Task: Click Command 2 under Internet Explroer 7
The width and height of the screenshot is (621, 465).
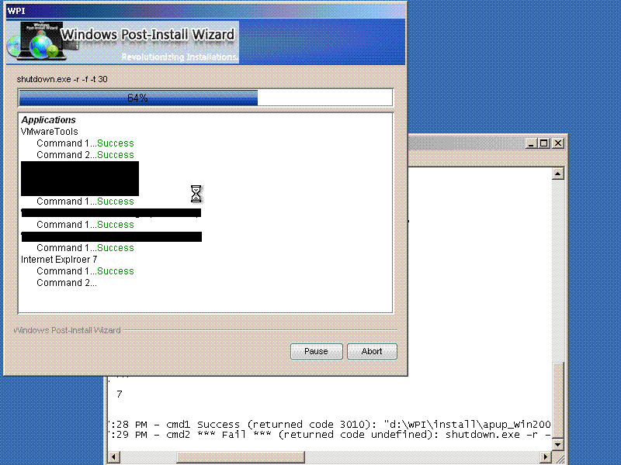Action: click(x=67, y=283)
